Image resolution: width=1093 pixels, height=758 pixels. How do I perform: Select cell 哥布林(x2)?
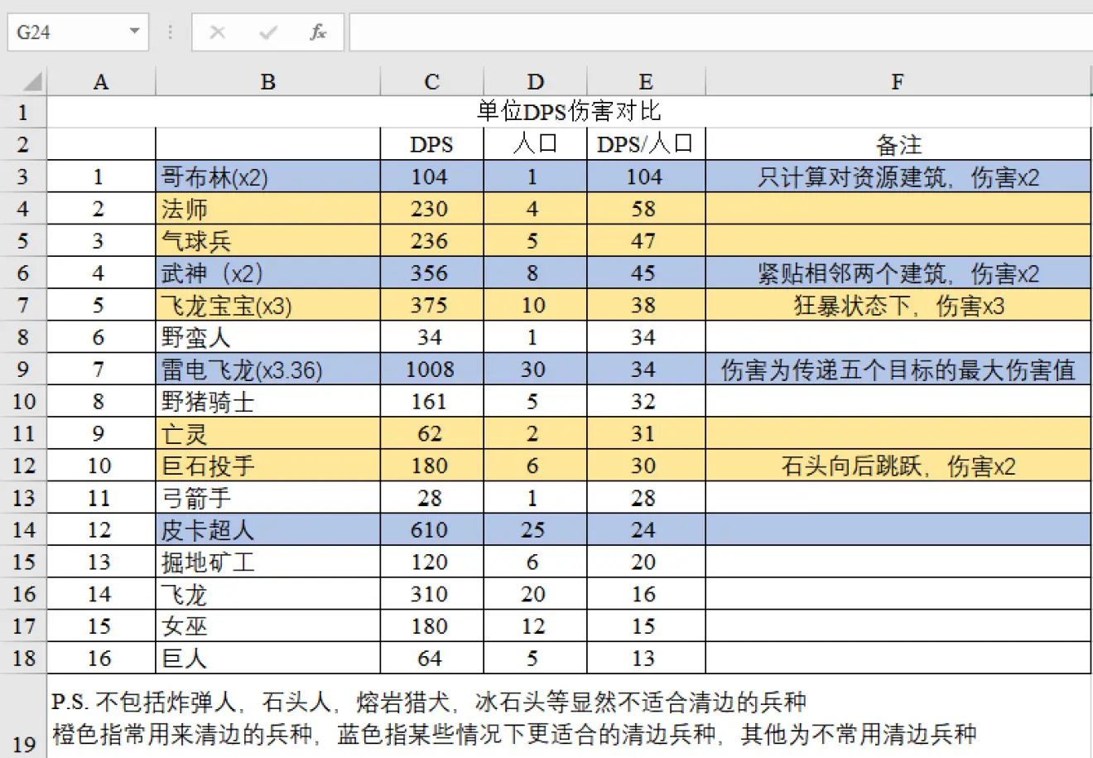pyautogui.click(x=267, y=176)
